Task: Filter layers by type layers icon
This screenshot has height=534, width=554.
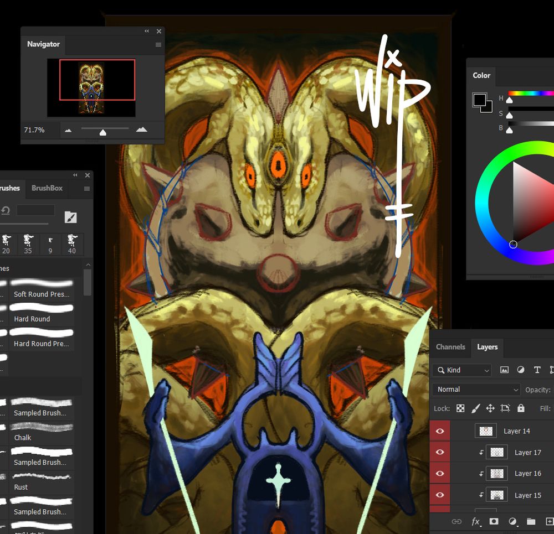Action: click(537, 370)
